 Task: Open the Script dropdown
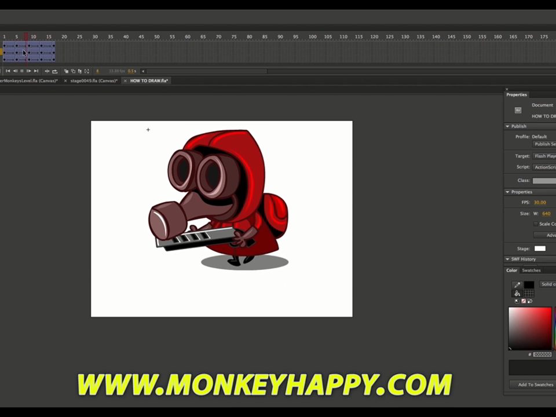(544, 167)
